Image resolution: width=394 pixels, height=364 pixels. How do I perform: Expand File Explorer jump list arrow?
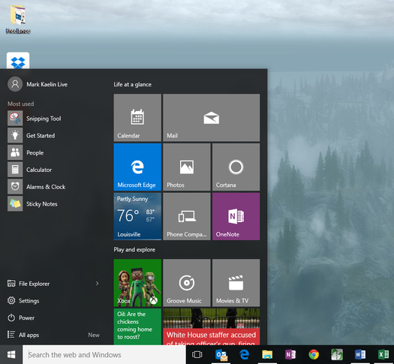98,284
